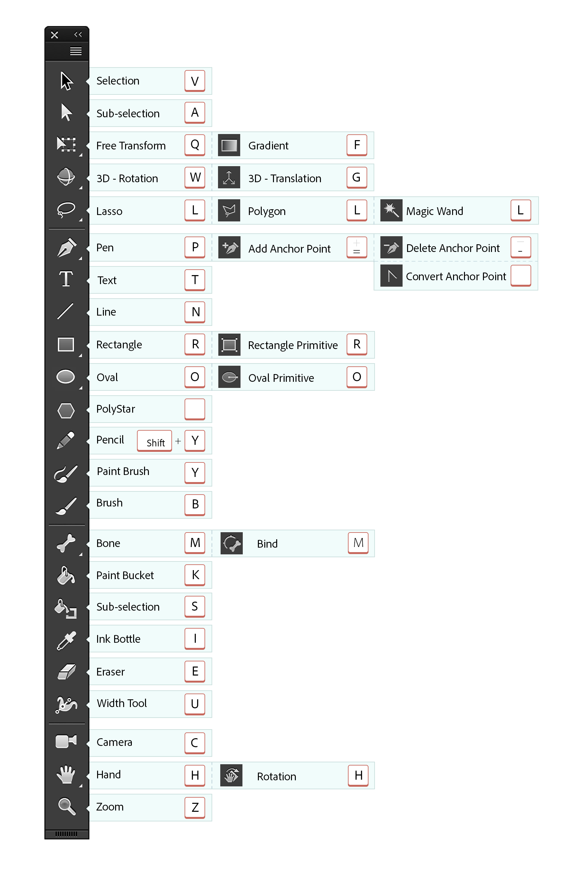Pick the PolyStar hexagon tool
582x869 pixels.
(67, 410)
